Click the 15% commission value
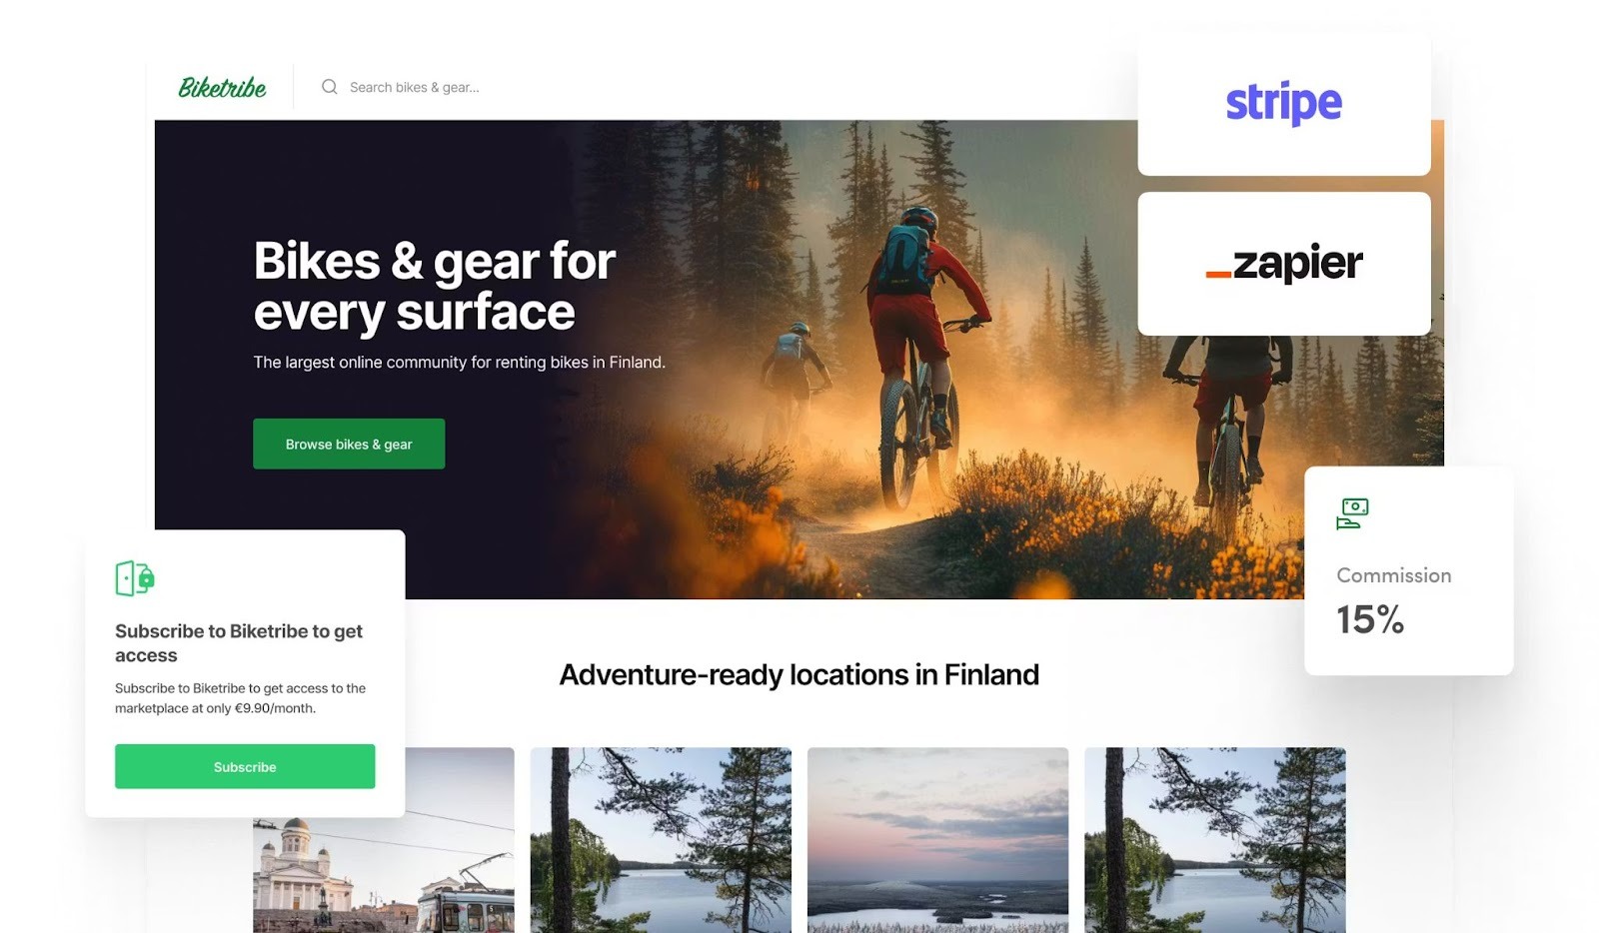The height and width of the screenshot is (933, 1599). [1370, 619]
